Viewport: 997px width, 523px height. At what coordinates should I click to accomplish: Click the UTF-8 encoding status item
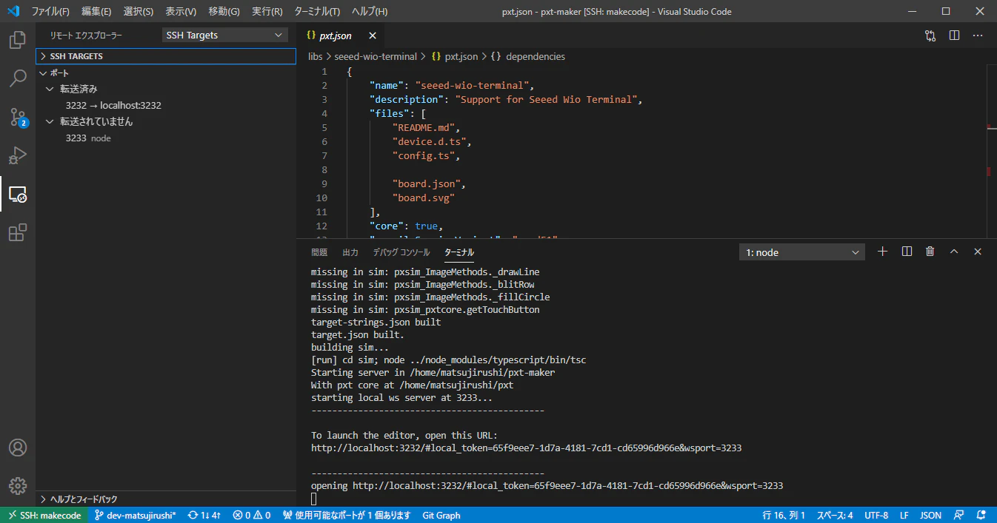[x=876, y=515]
